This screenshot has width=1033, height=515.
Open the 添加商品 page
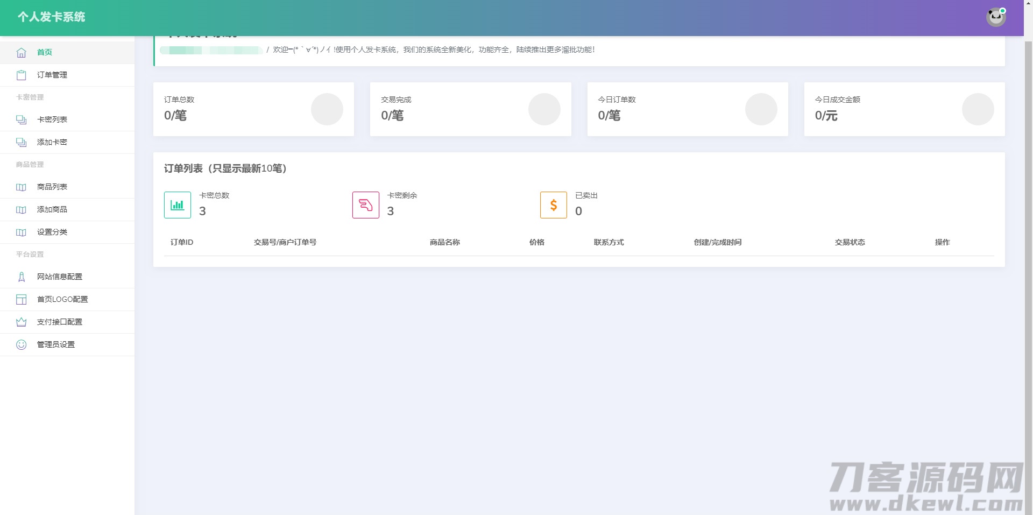[x=52, y=209]
